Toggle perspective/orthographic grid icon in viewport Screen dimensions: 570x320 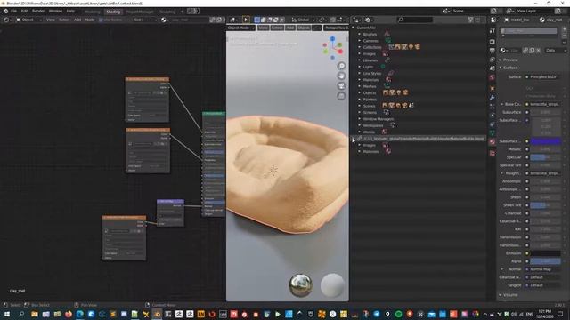[341, 96]
